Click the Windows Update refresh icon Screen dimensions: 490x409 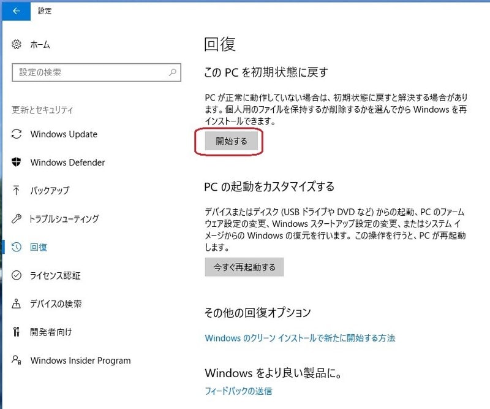tap(17, 134)
